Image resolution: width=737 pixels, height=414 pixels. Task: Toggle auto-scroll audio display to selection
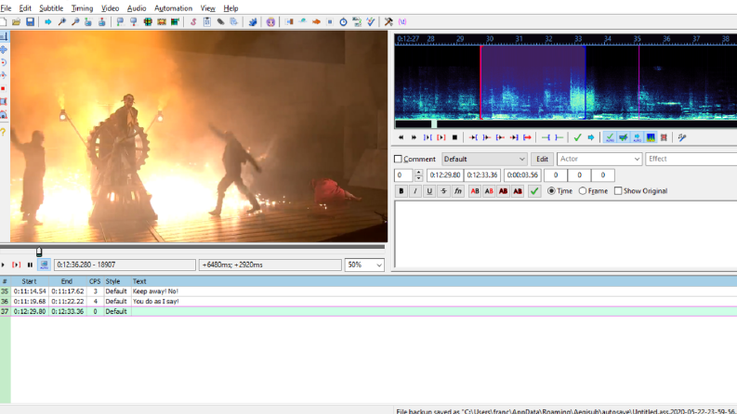click(x=637, y=137)
